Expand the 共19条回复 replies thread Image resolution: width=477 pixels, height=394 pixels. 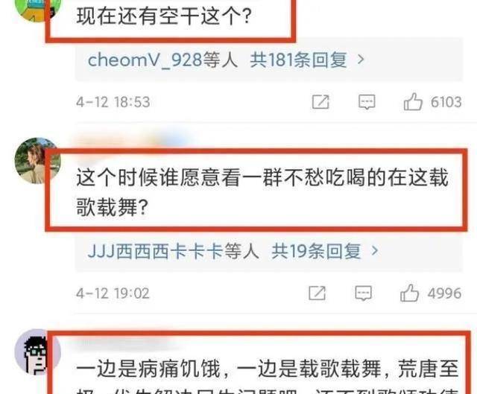click(316, 252)
